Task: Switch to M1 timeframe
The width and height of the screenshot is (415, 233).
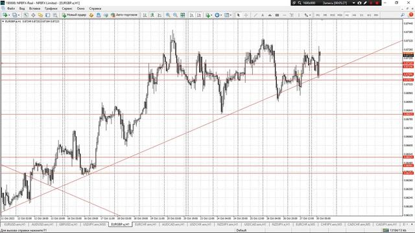Action: coord(318,15)
